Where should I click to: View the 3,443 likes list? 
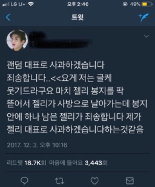coord(78,163)
